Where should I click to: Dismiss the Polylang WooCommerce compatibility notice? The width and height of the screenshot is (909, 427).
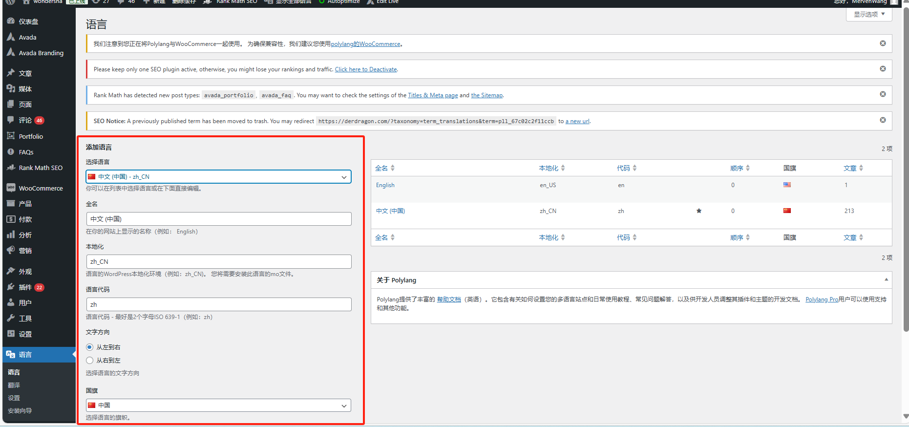point(883,43)
